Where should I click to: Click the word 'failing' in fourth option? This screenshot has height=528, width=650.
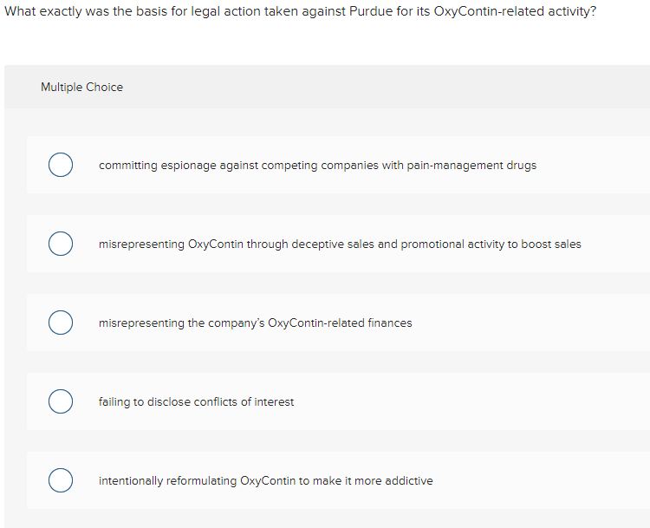point(114,401)
